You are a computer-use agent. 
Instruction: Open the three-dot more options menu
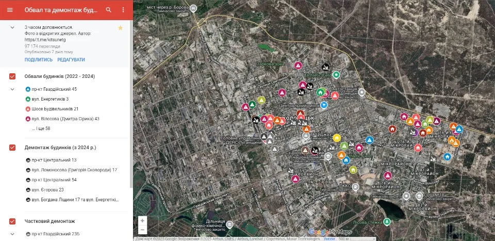[123, 10]
